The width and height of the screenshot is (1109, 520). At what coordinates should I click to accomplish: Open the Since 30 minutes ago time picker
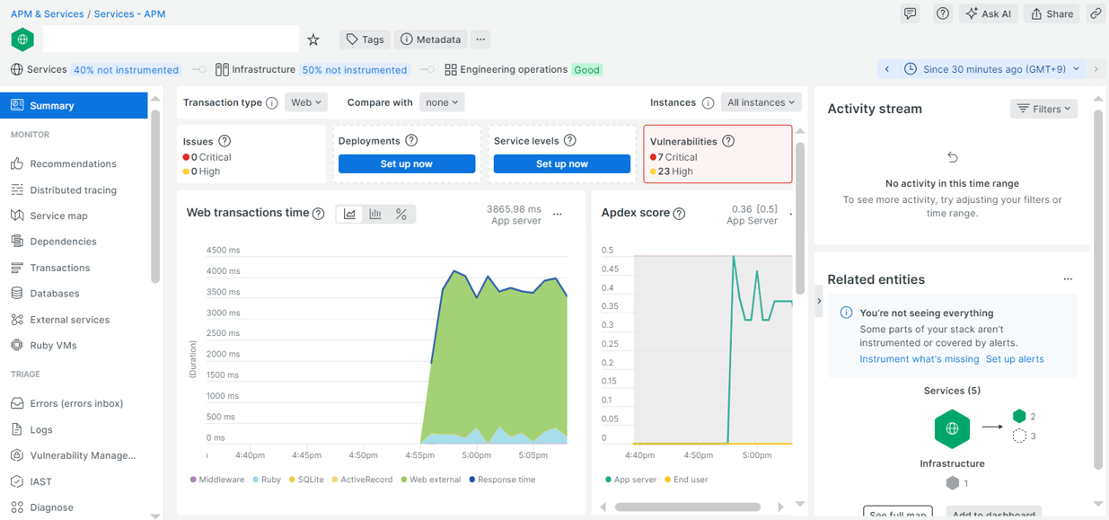click(991, 69)
